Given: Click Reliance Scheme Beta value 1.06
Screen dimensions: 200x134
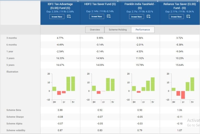Looking at the screenshot, I should point(179,110).
